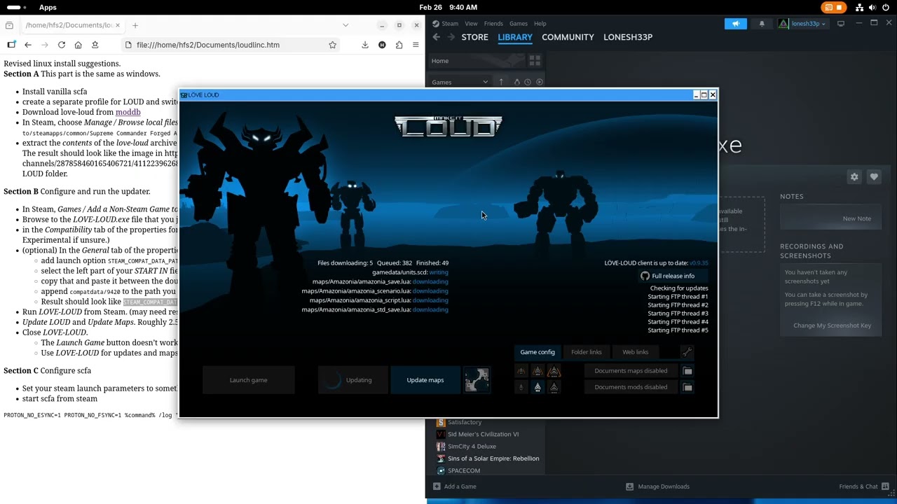The height and width of the screenshot is (504, 897).
Task: Toggle the favorite heart icon in Steam
Action: pos(874,177)
